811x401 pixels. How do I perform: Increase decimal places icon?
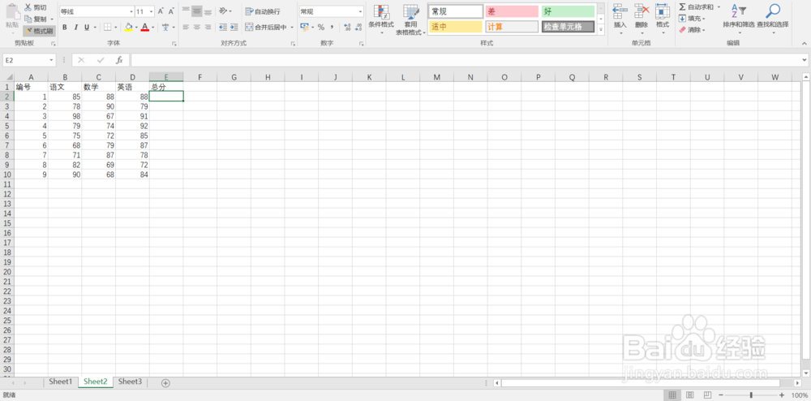tap(347, 27)
